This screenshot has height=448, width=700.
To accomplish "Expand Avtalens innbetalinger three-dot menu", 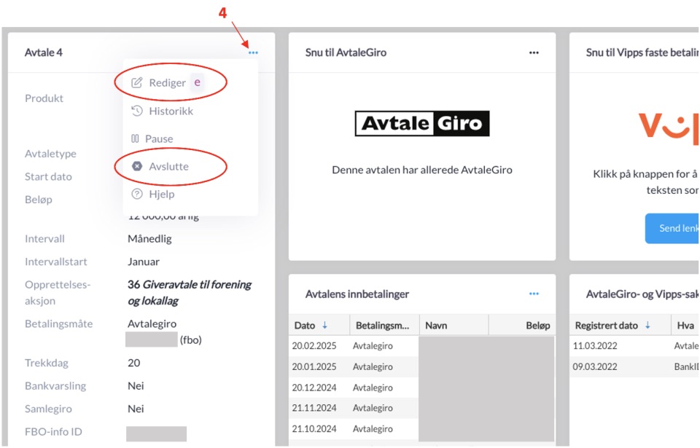I will coord(534,294).
